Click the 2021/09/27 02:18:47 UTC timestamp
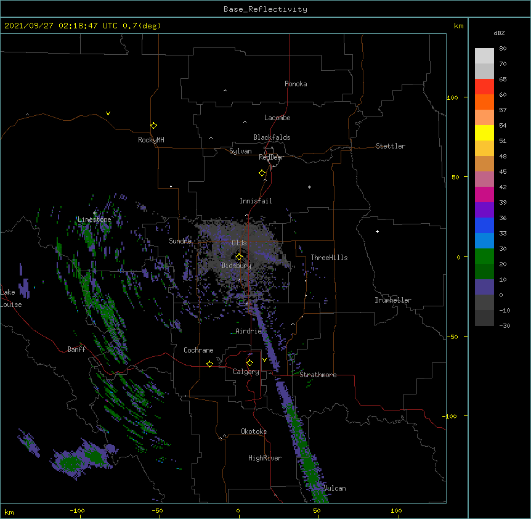Image resolution: width=531 pixels, height=519 pixels. (61, 26)
